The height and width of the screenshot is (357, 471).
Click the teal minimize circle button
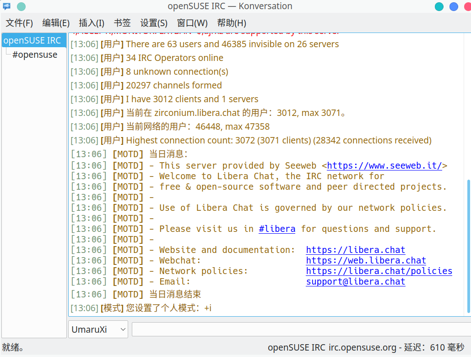pyautogui.click(x=439, y=6)
